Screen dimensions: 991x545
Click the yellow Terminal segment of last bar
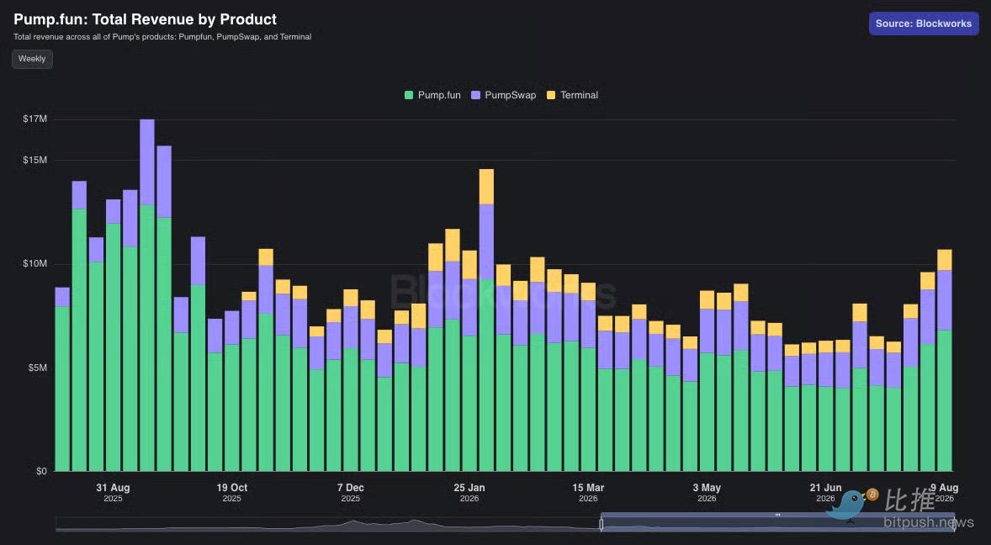click(944, 260)
